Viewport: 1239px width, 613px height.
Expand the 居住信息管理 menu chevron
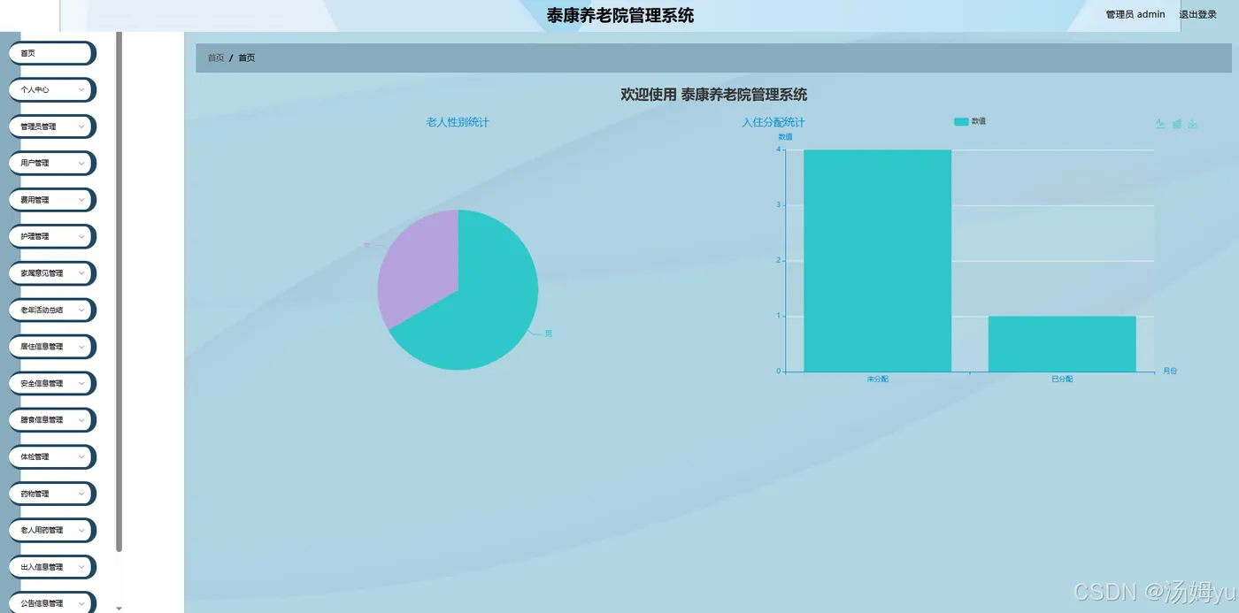pyautogui.click(x=81, y=347)
